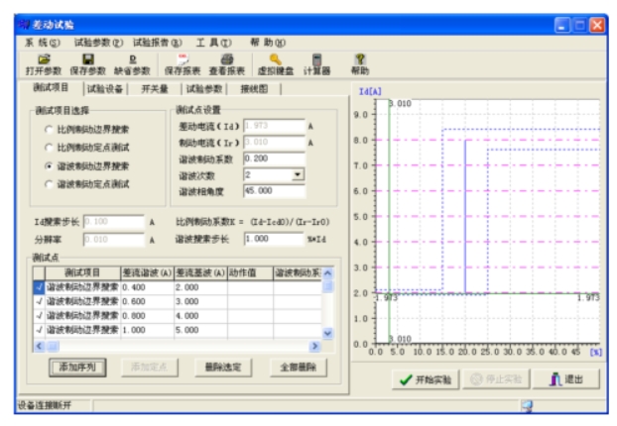Choose 谐波制动定点测试 radio button
This screenshot has width=617, height=426.
49,183
